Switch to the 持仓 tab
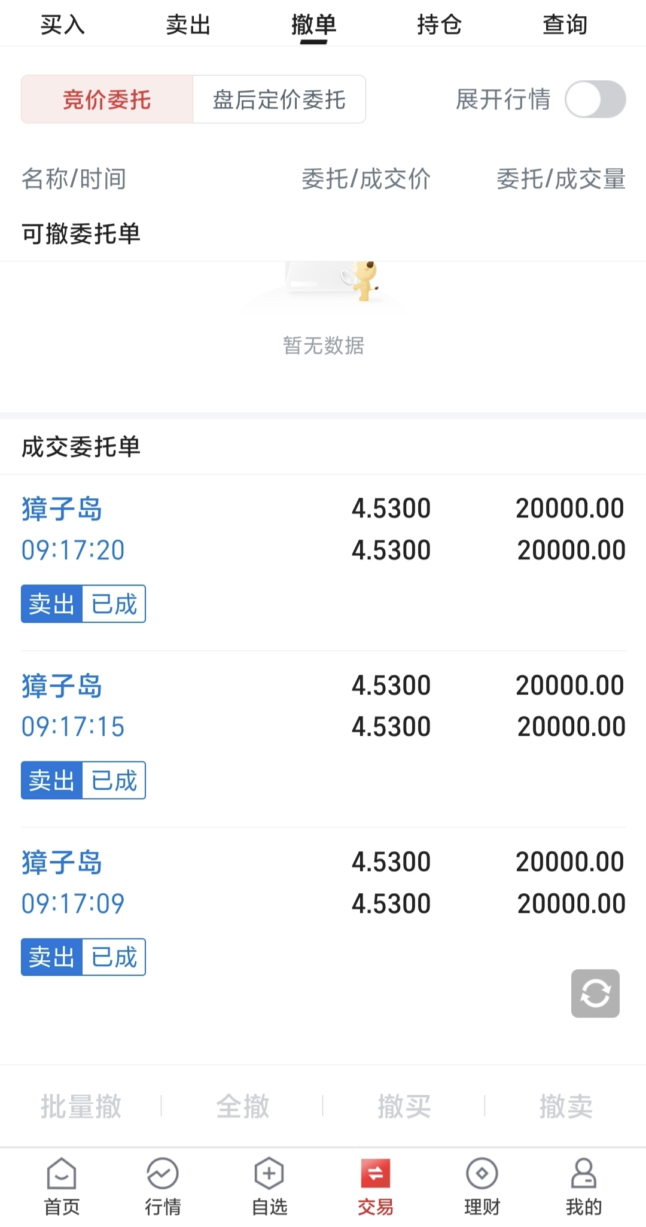The height and width of the screenshot is (1227, 646). [440, 25]
